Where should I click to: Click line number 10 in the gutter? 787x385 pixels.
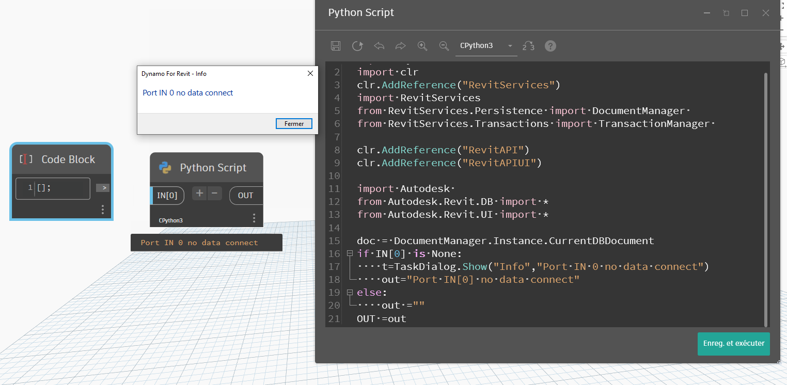[x=334, y=176]
